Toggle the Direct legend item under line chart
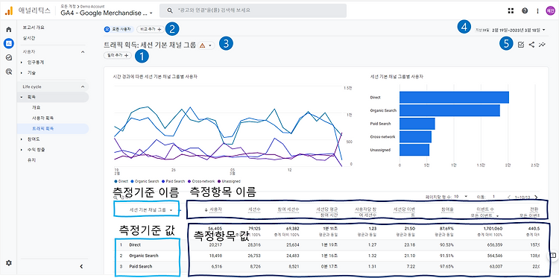 tap(121, 181)
